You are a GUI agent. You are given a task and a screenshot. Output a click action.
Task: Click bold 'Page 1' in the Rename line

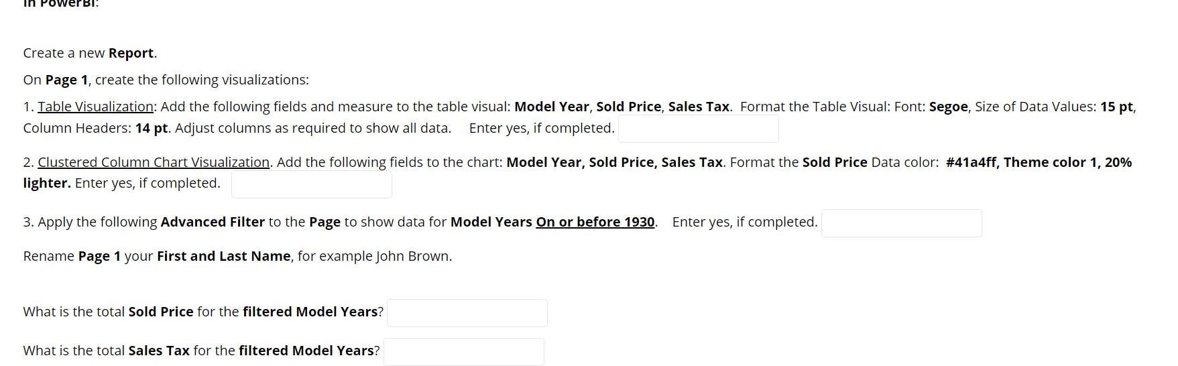tap(99, 256)
